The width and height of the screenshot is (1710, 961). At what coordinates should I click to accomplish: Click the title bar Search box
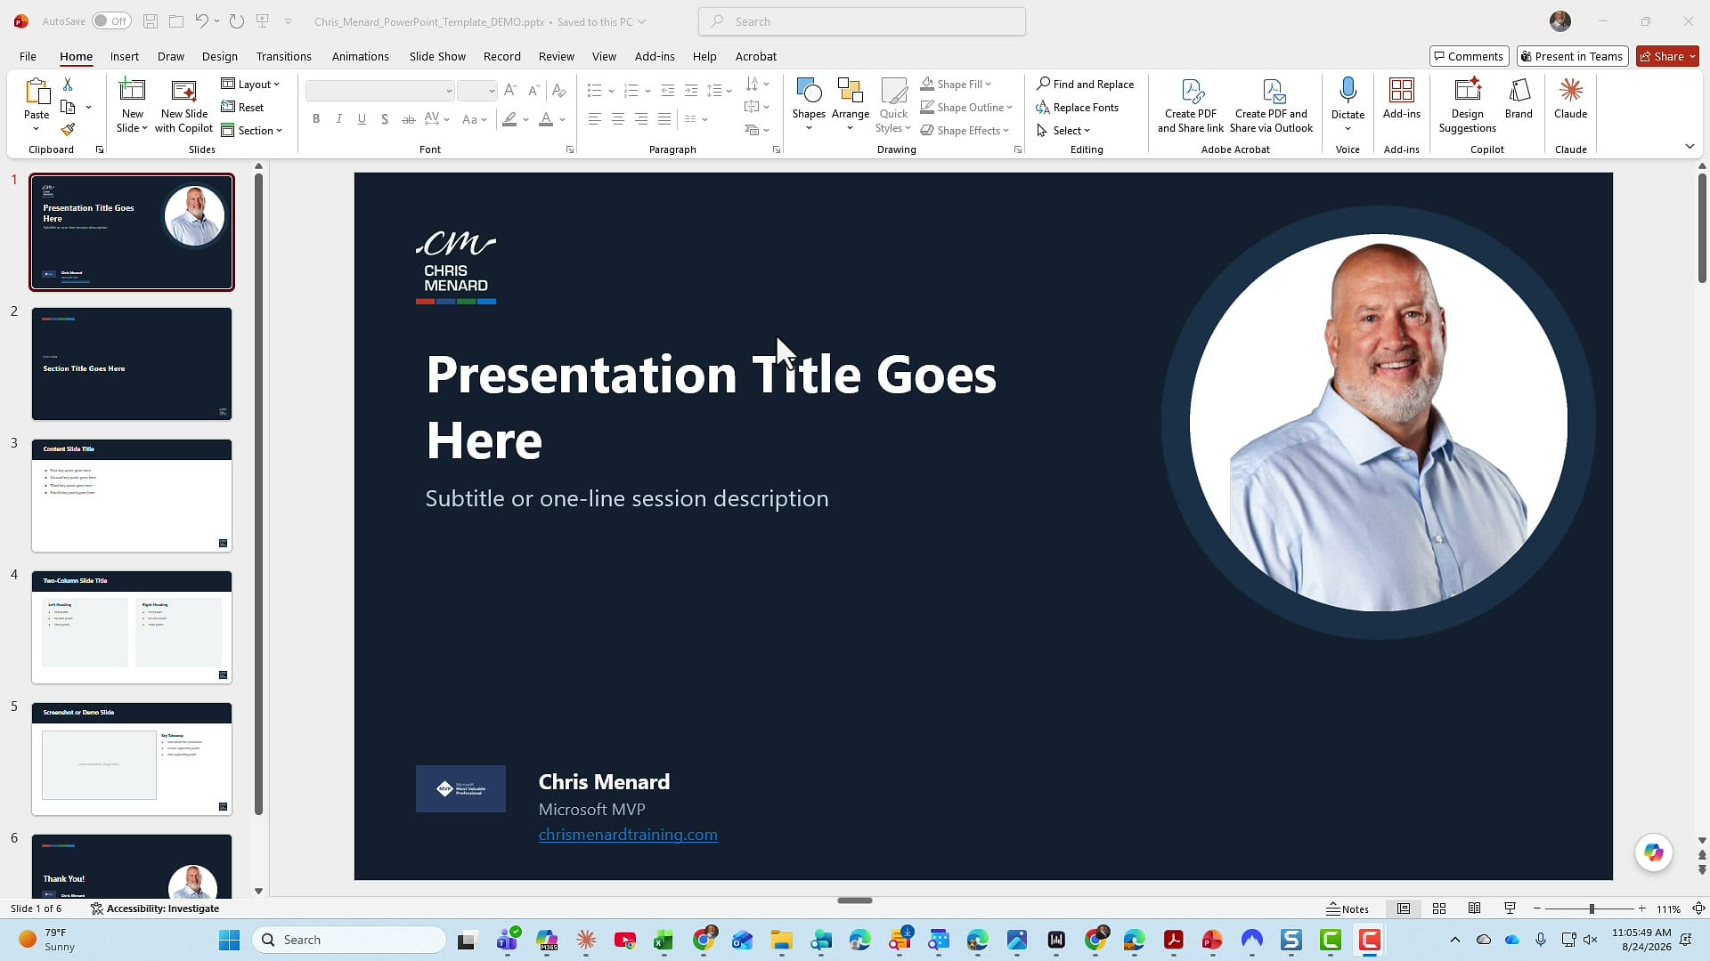861,21
